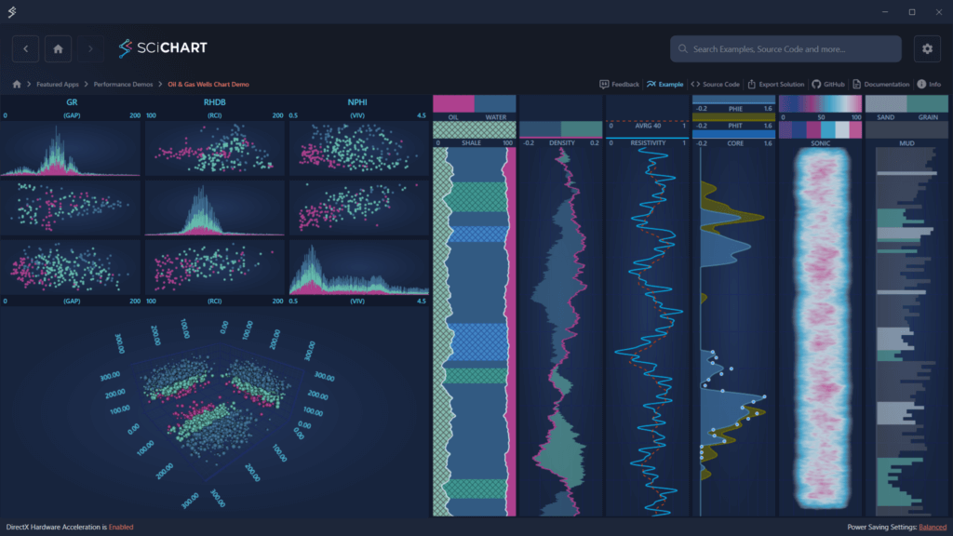Image resolution: width=953 pixels, height=536 pixels.
Task: Click the Export Solution icon
Action: (x=751, y=84)
